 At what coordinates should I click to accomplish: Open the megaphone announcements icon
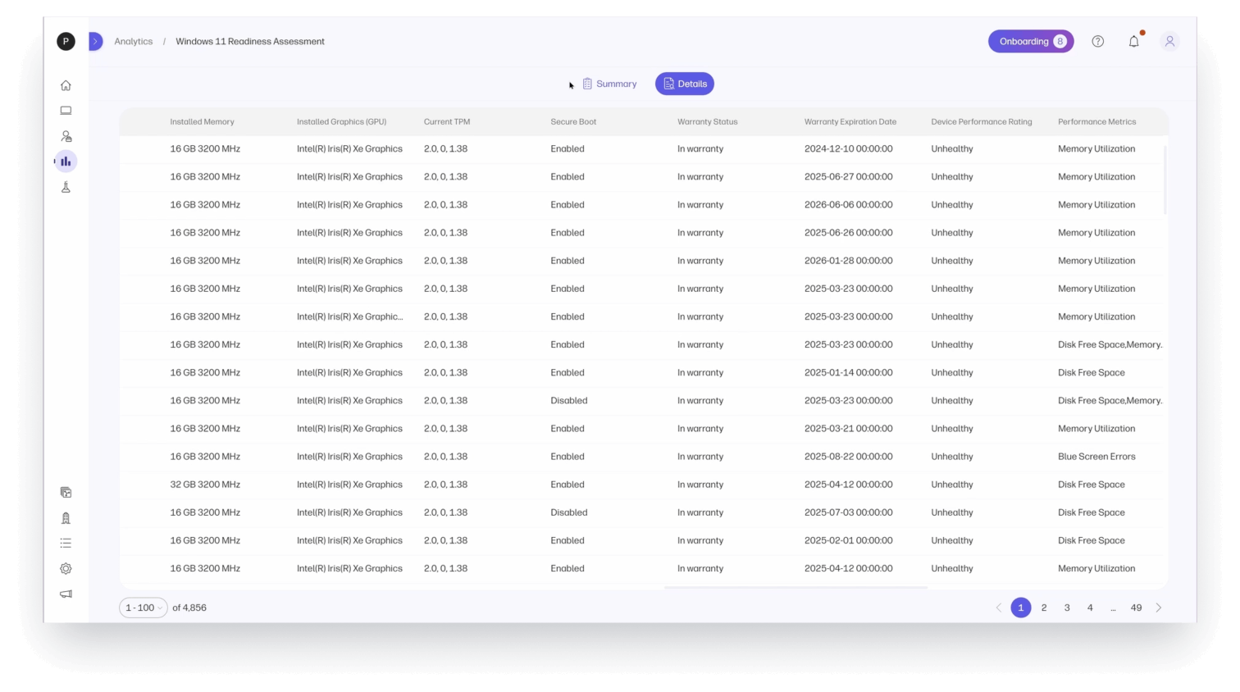66,594
